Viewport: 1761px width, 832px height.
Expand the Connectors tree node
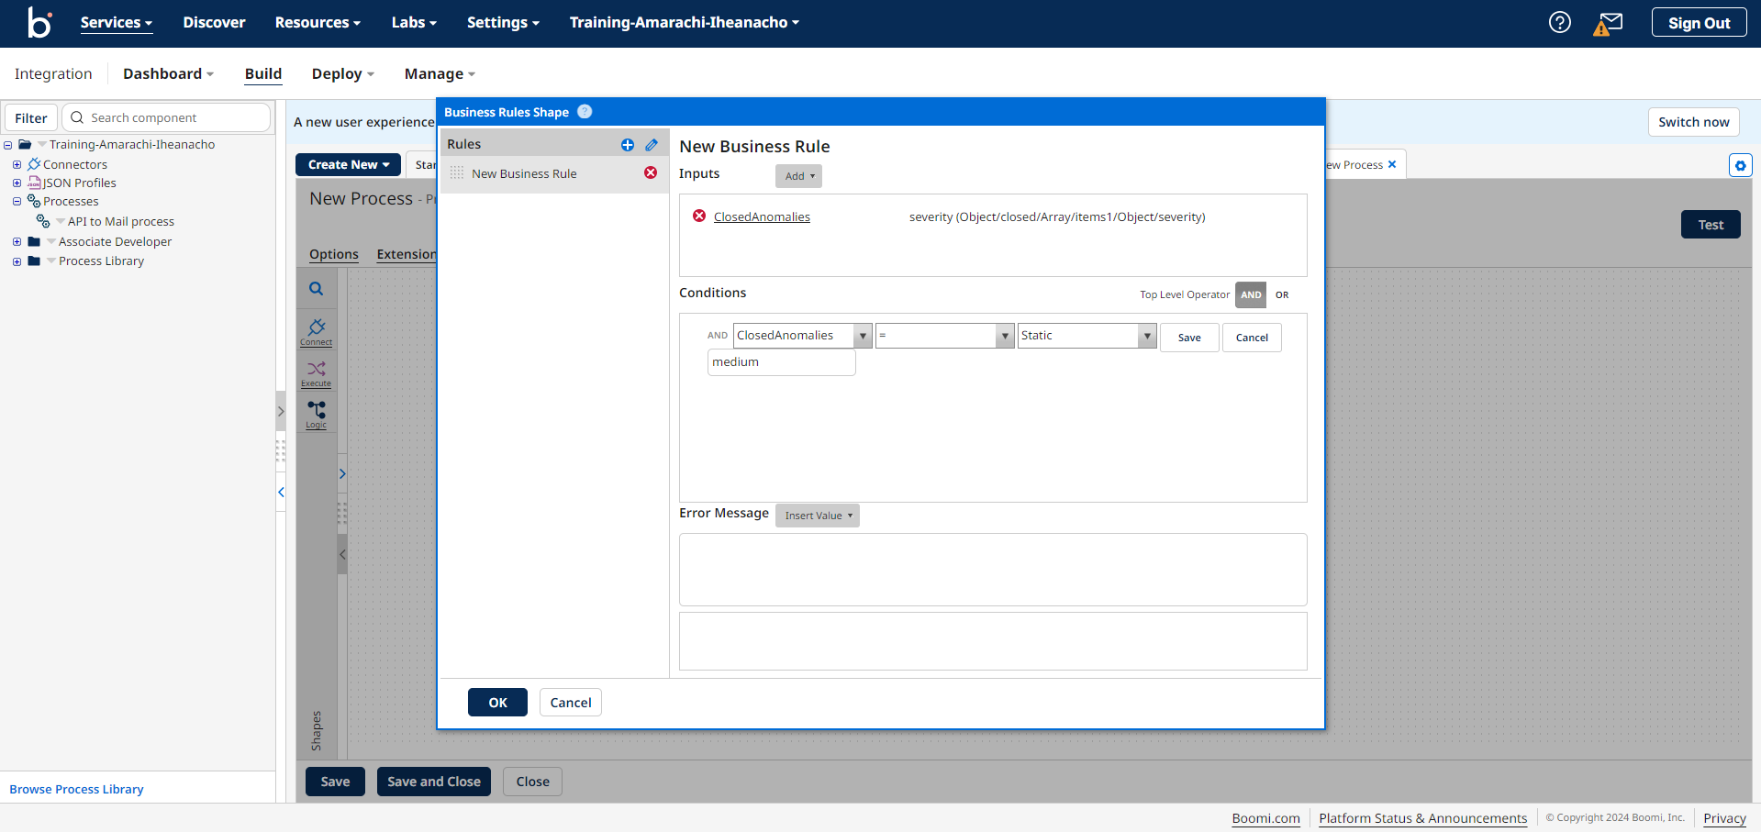click(x=17, y=165)
